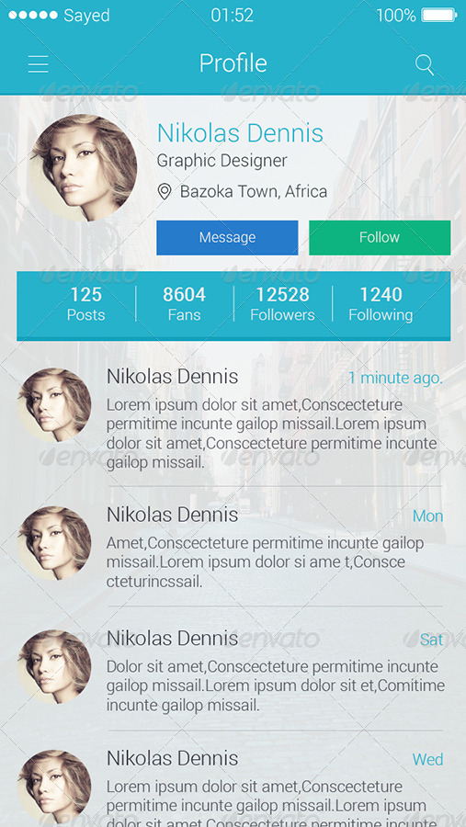Click the Sat timestamp on third post

(x=432, y=640)
